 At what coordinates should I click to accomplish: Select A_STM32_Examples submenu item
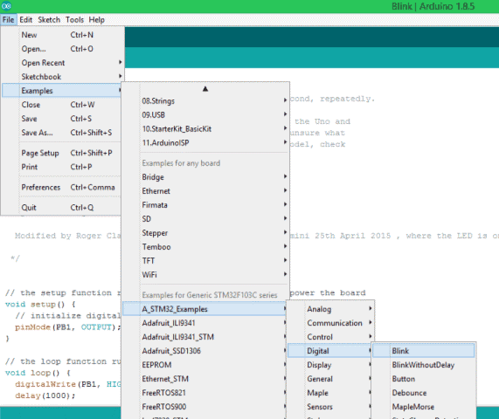pyautogui.click(x=204, y=309)
